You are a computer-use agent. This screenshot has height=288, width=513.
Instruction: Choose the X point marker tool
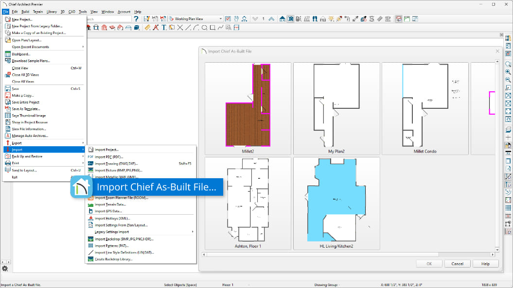[180, 28]
